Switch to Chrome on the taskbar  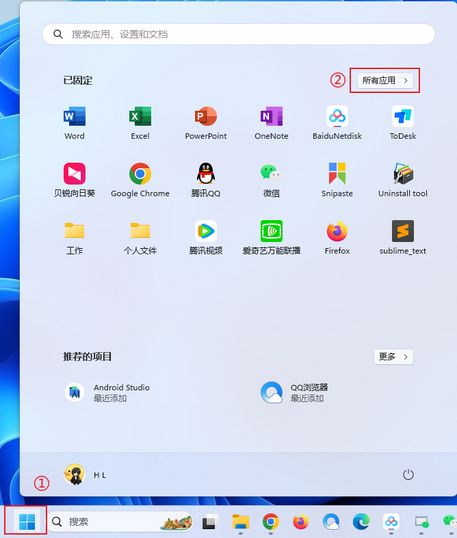coord(270,522)
